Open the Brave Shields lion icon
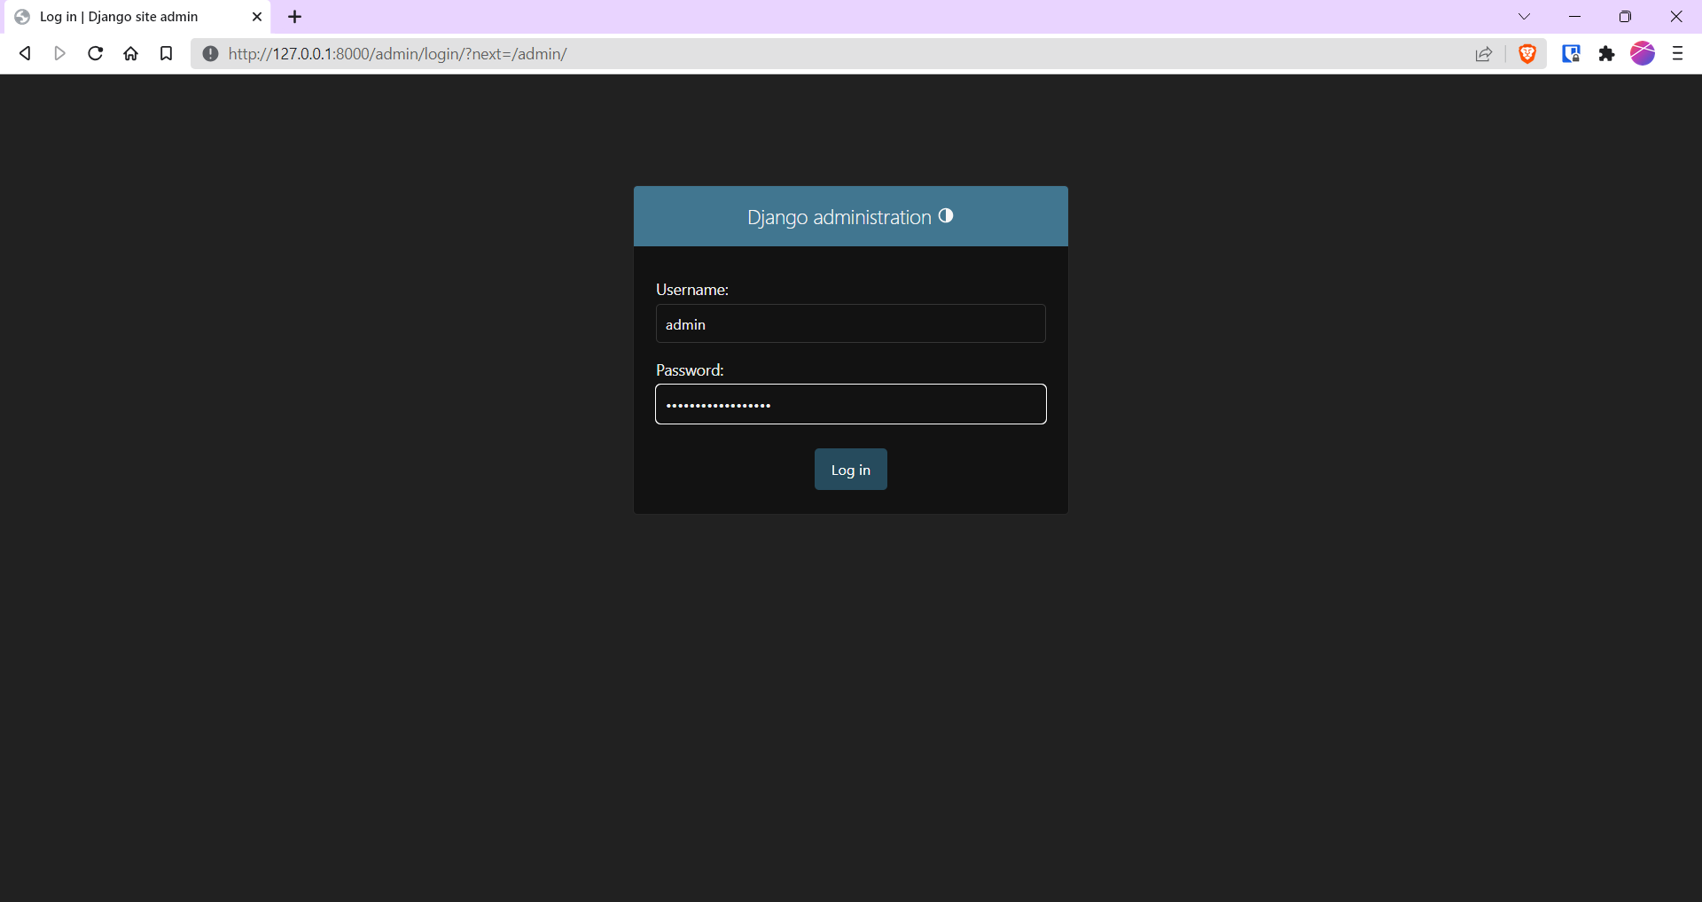1702x902 pixels. click(1527, 54)
